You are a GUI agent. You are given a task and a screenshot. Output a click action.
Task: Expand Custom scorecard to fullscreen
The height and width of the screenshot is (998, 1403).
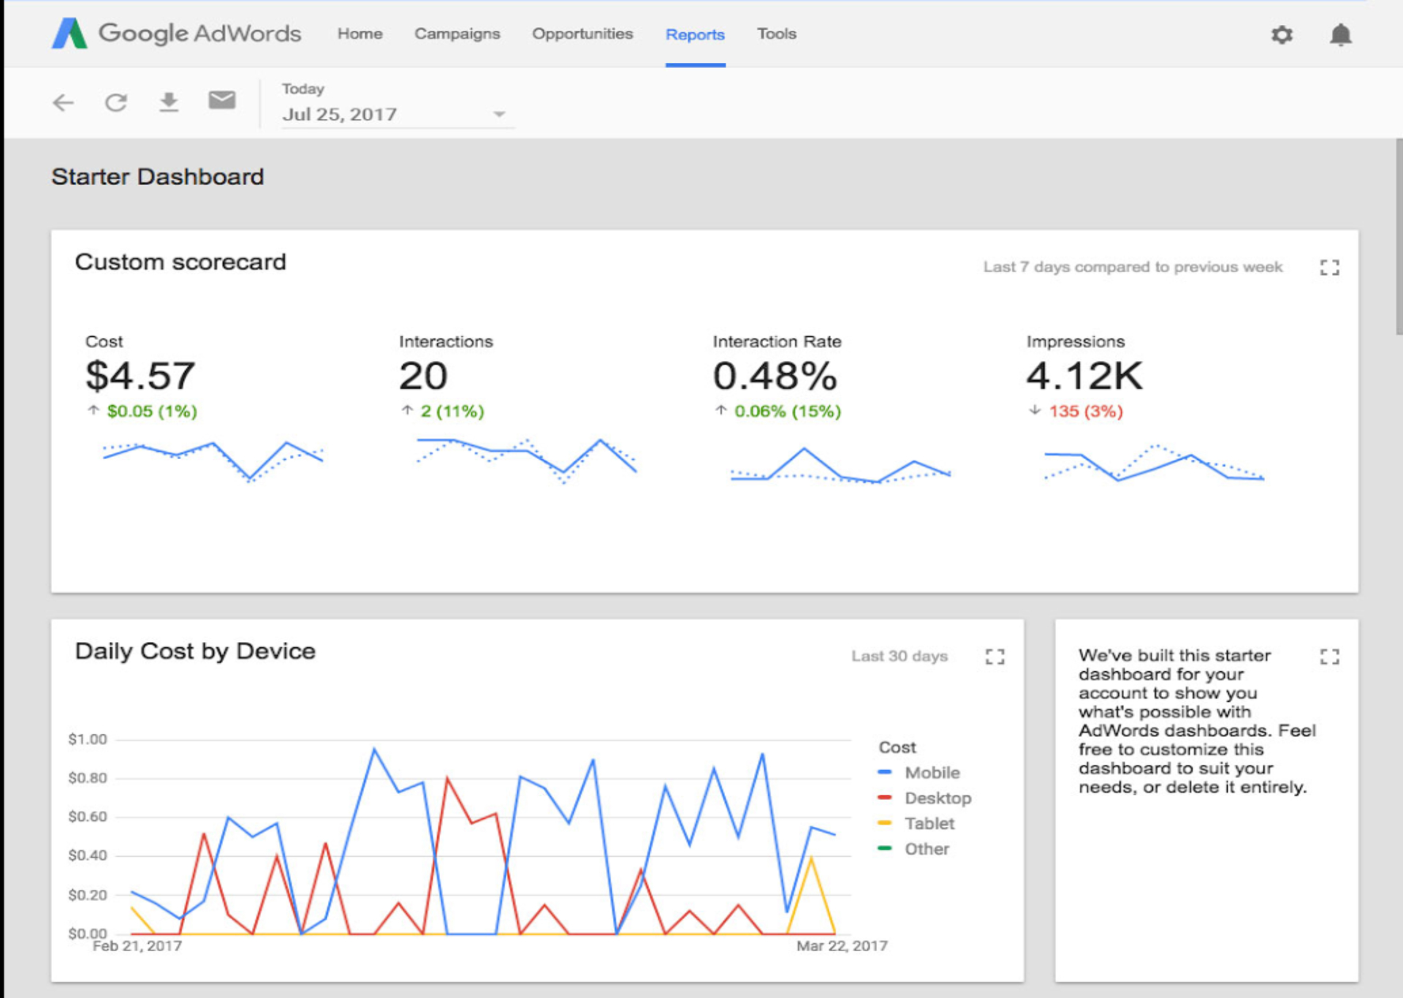1329,268
